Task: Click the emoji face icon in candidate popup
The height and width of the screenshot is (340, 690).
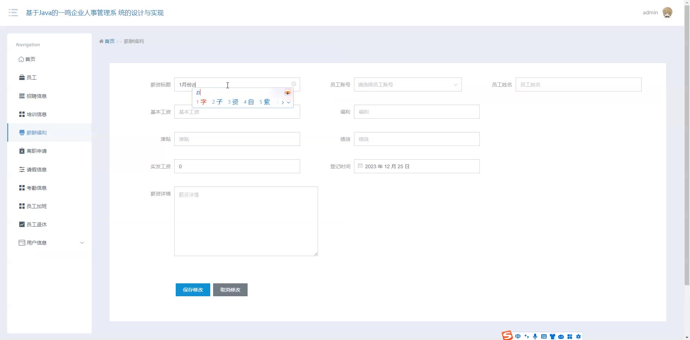Action: (287, 93)
